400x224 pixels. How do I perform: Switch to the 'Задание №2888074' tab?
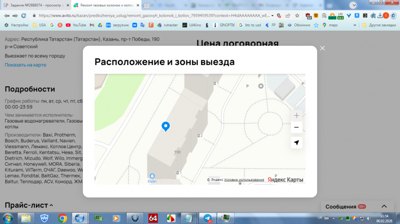click(x=36, y=5)
